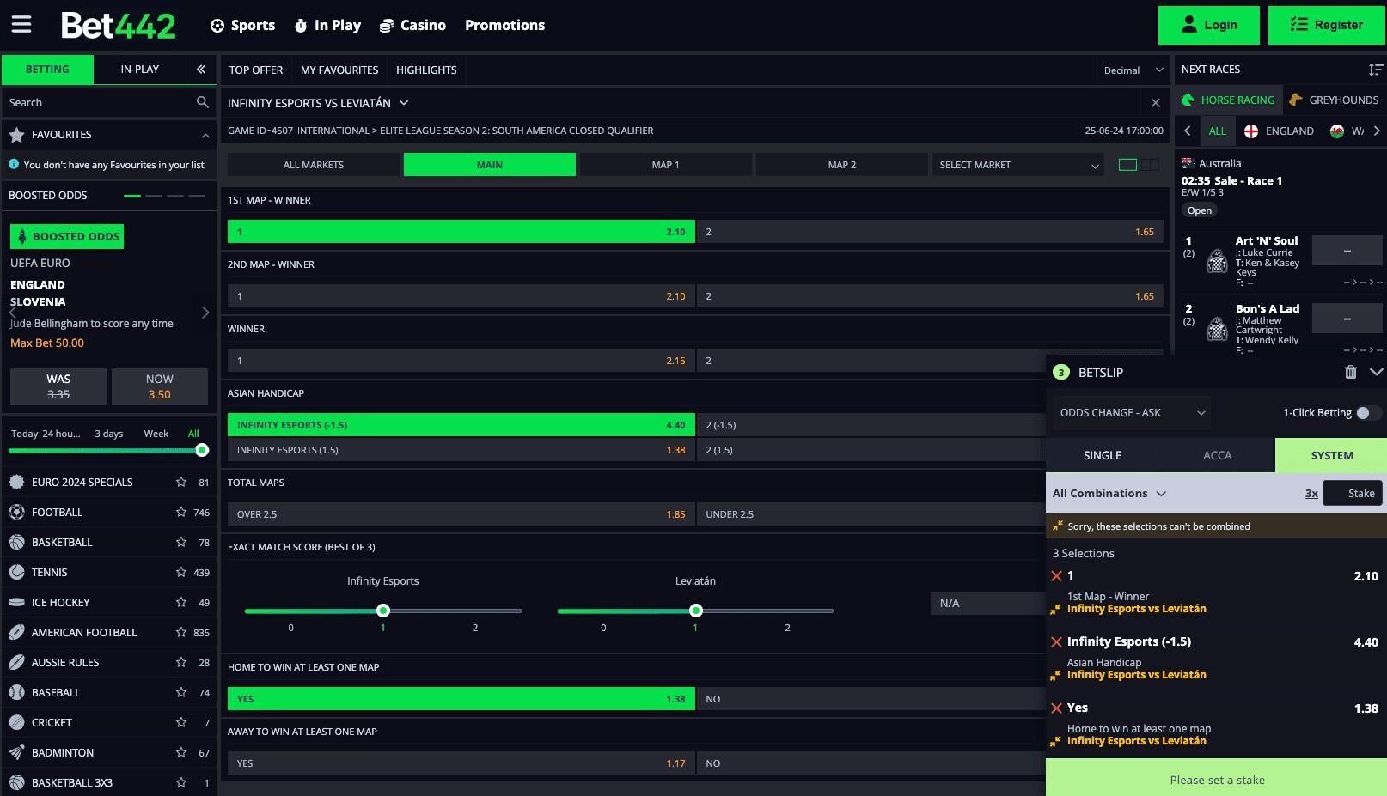Image resolution: width=1387 pixels, height=796 pixels.
Task: Favourite Football using its star icon
Action: pos(181,513)
